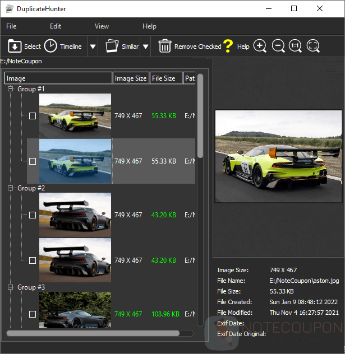Click the Select toolbar label
The image size is (345, 354).
click(33, 46)
